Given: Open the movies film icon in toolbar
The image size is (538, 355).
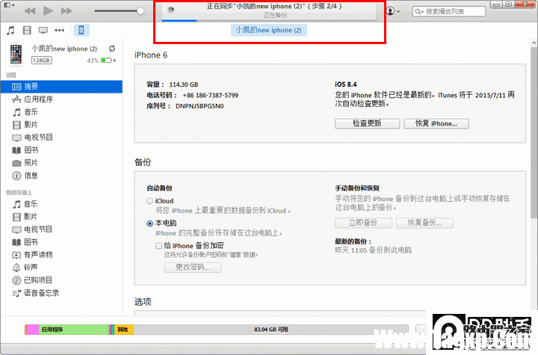Looking at the screenshot, I should coord(27,30).
